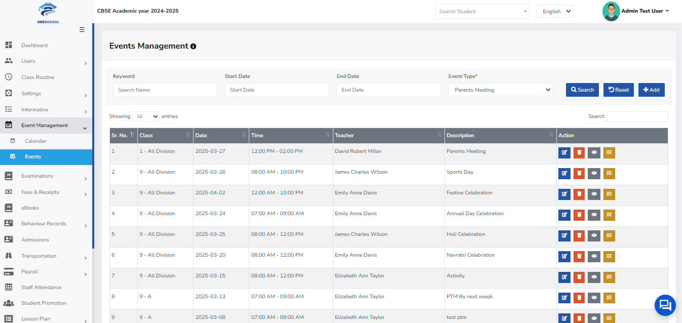Viewport: 682px width, 323px height.
Task: Open the language selector showing English
Action: pos(554,11)
